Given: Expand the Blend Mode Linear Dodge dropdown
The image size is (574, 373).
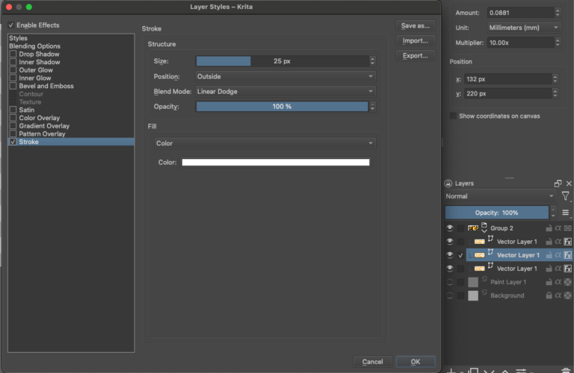Looking at the screenshot, I should pos(285,91).
